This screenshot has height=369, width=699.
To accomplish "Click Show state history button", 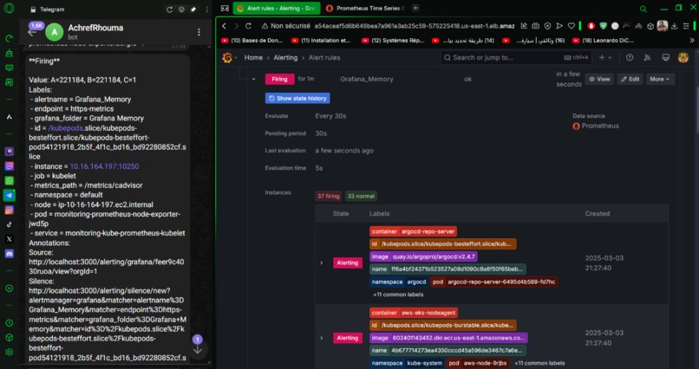I will click(x=297, y=99).
